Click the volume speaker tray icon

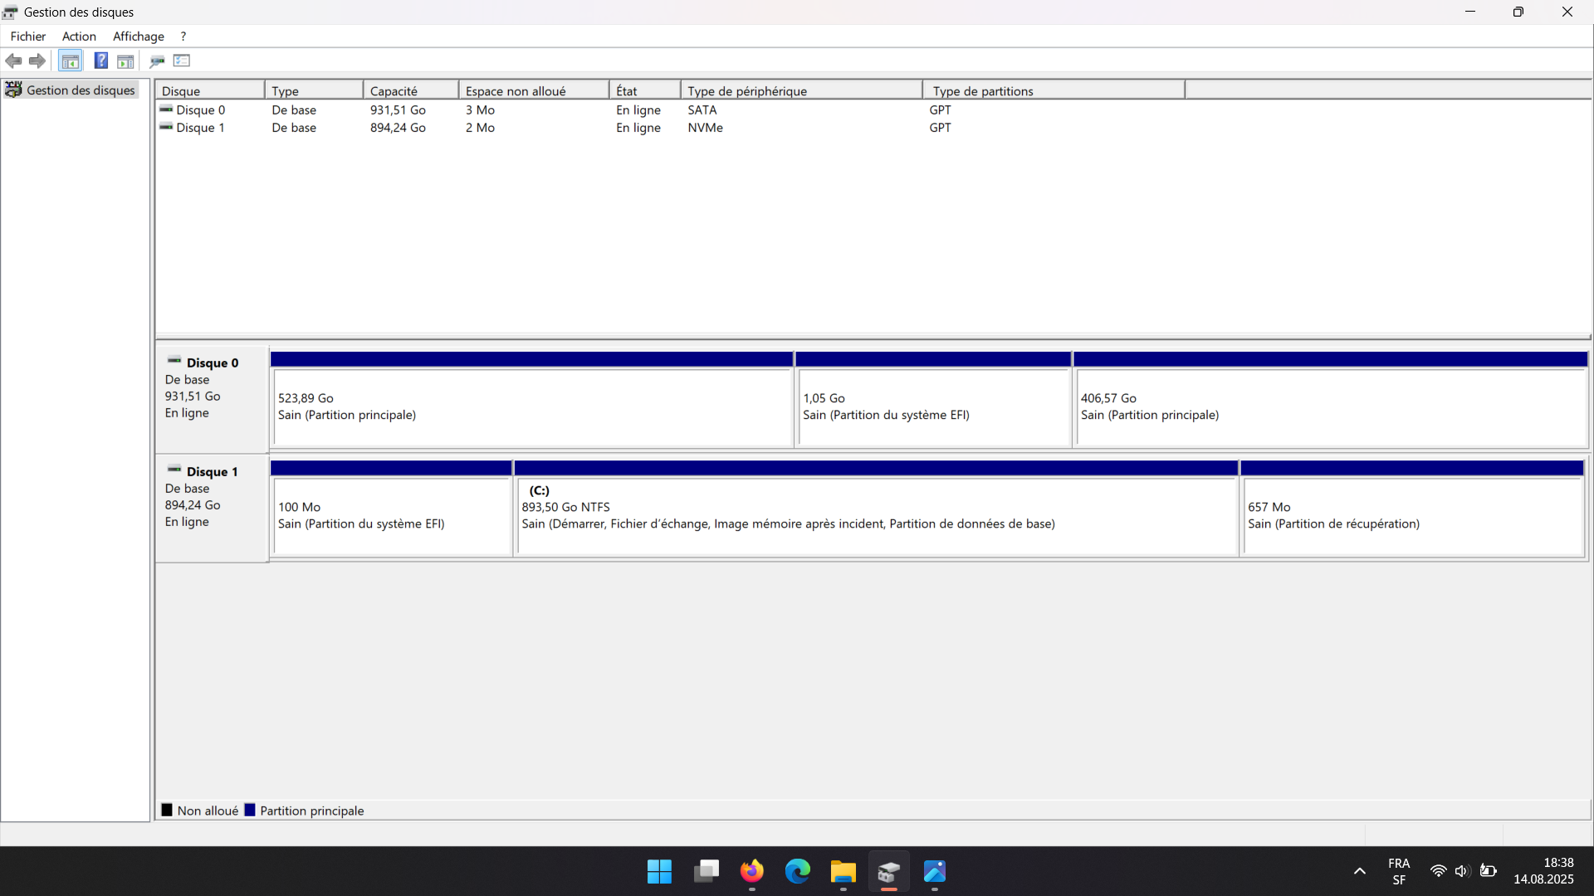tap(1462, 871)
